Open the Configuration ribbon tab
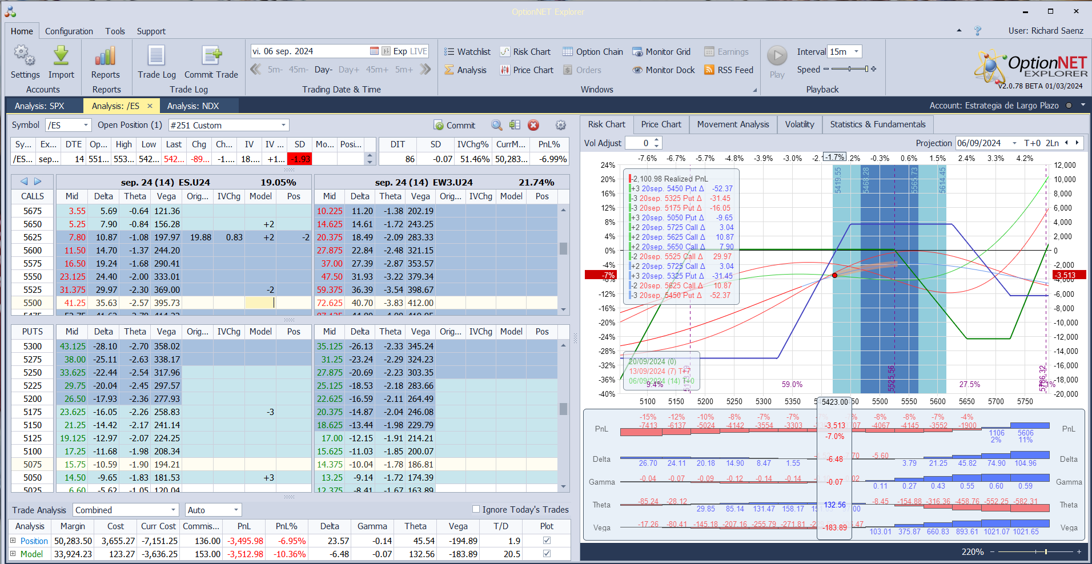1092x564 pixels. (x=69, y=31)
